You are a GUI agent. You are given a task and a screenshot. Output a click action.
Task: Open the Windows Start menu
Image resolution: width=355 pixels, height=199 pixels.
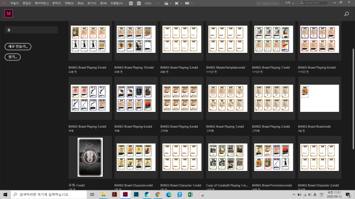(x=5, y=195)
